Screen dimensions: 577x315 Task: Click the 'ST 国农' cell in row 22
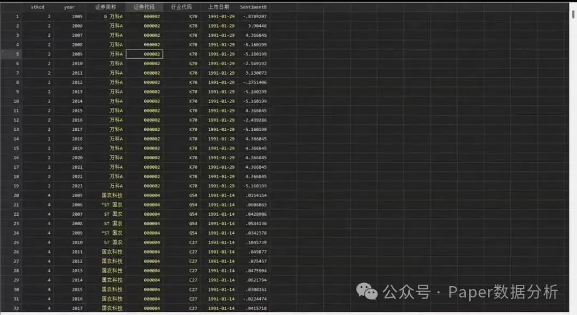pos(113,214)
